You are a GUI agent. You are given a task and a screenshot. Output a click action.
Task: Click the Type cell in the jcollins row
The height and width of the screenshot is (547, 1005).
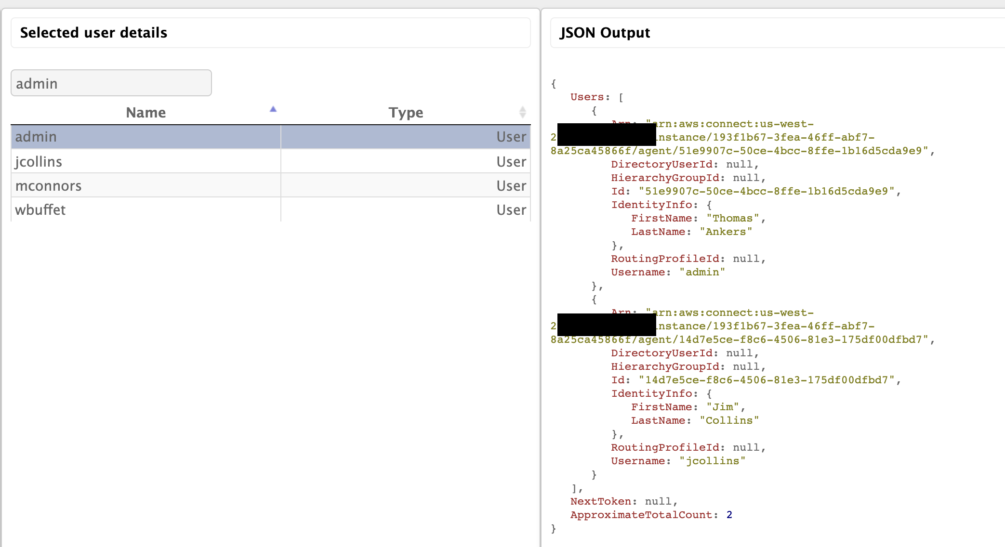pos(511,162)
